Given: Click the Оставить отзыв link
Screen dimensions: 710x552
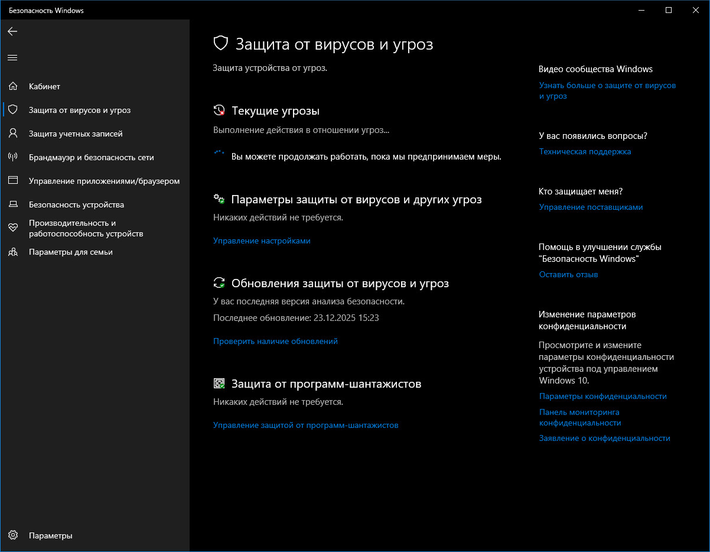Looking at the screenshot, I should [x=568, y=274].
